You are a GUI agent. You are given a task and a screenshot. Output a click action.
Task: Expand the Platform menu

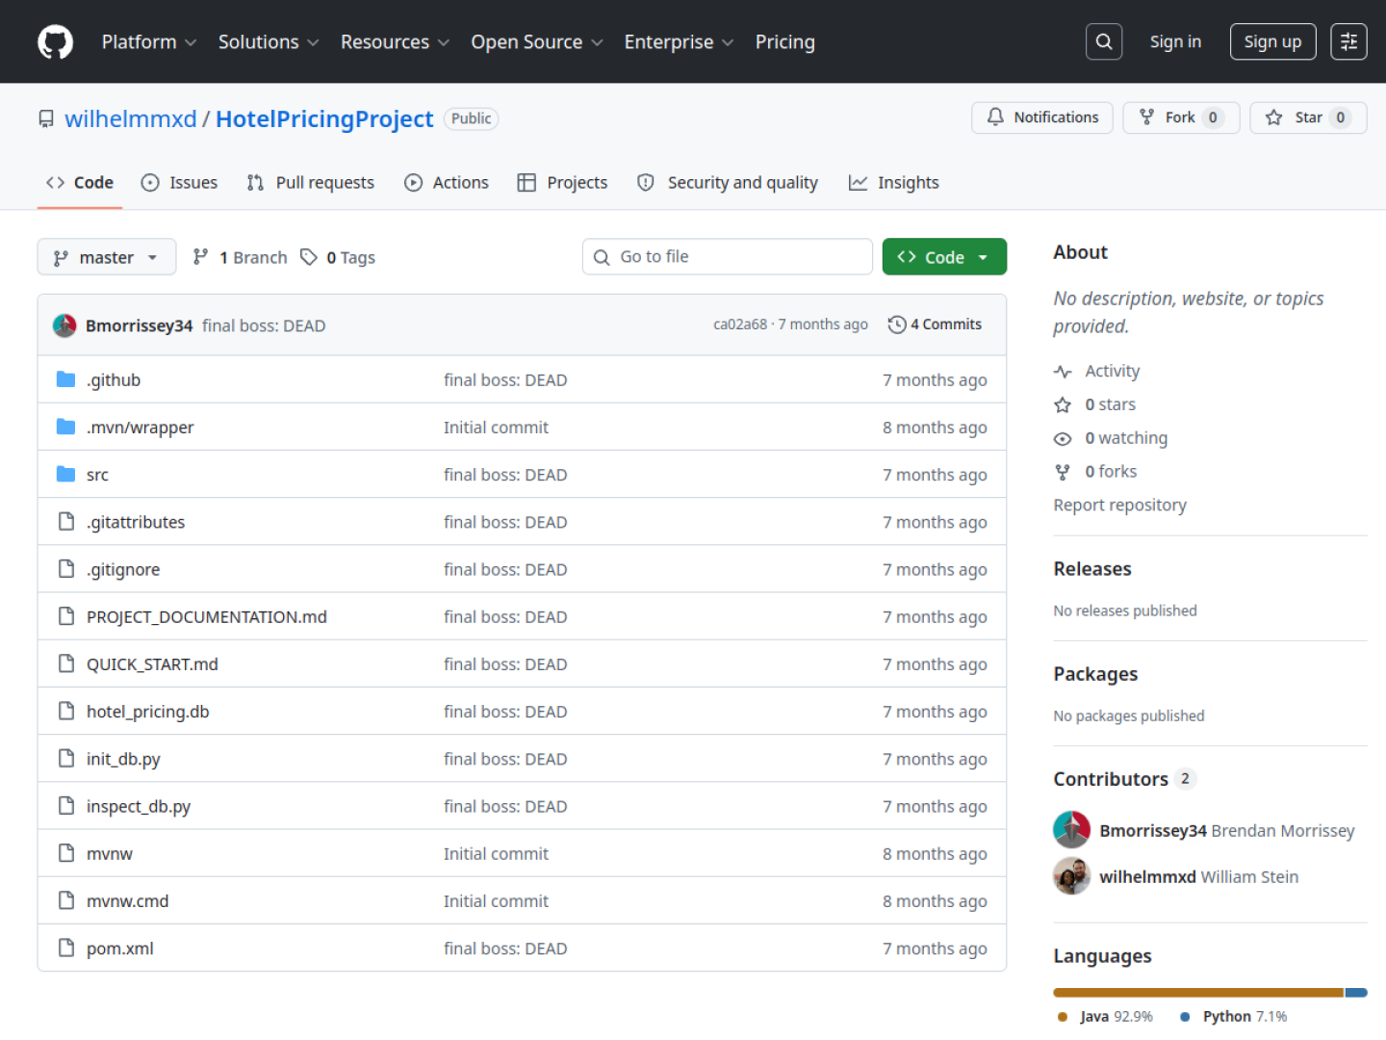[x=149, y=41]
